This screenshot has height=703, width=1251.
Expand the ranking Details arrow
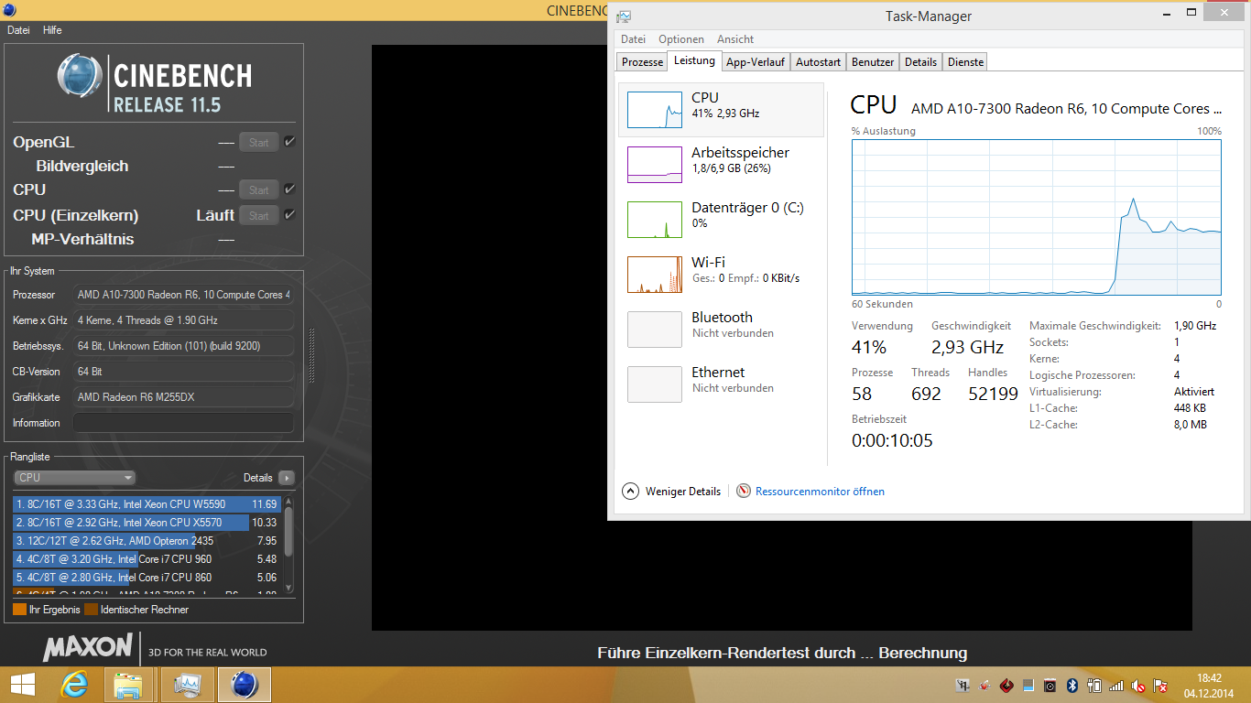pyautogui.click(x=287, y=478)
